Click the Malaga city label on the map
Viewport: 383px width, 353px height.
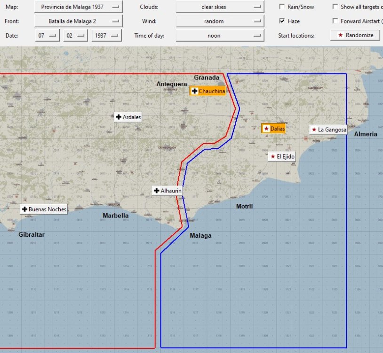200,235
